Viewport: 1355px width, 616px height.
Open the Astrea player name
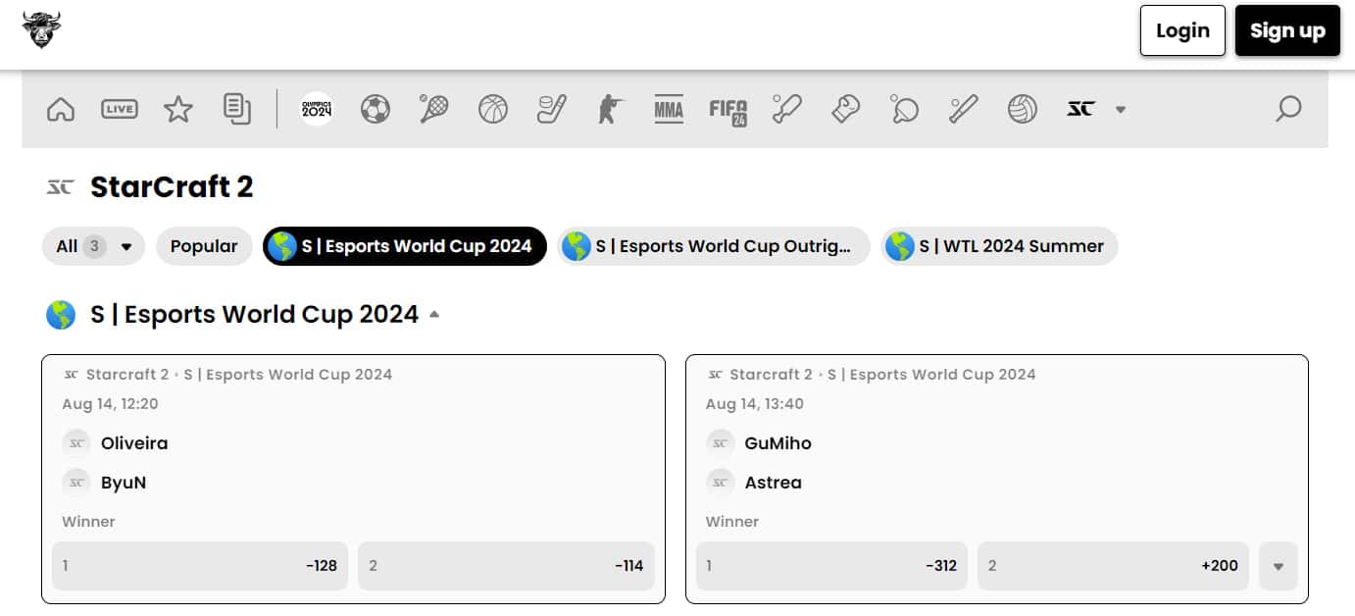774,483
